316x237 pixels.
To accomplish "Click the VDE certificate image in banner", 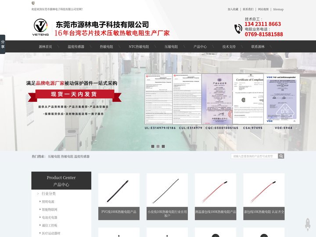I will (281, 99).
